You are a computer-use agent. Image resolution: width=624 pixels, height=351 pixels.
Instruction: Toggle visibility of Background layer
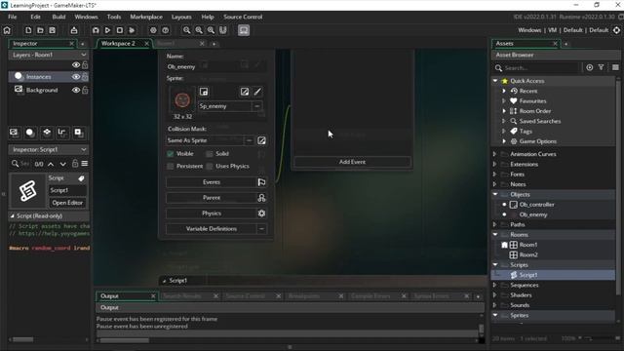click(76, 90)
